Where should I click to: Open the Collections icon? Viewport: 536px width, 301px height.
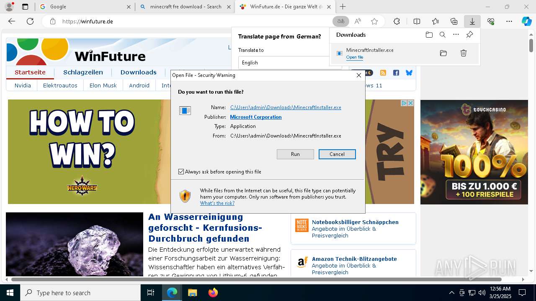454,21
